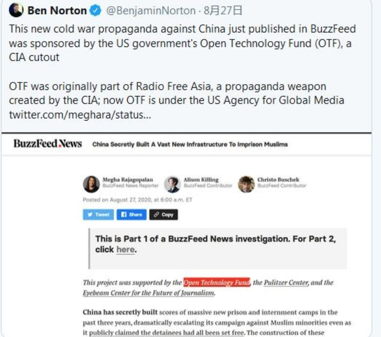The width and height of the screenshot is (381, 337).
Task: Copy the article link with the Copy button
Action: (163, 215)
